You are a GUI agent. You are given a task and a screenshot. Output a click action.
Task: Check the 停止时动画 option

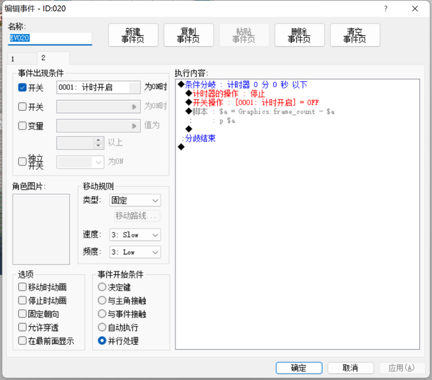(x=22, y=300)
